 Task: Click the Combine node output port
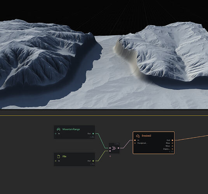tap(118, 148)
